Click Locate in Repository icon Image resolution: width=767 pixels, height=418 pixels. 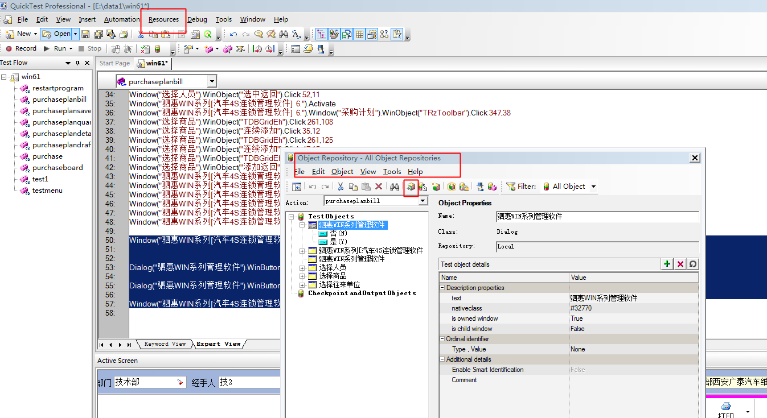[x=464, y=187]
